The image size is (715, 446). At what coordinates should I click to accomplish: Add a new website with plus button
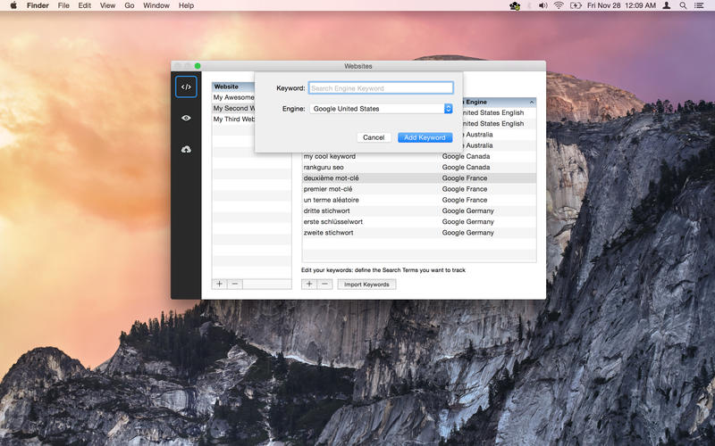point(219,284)
